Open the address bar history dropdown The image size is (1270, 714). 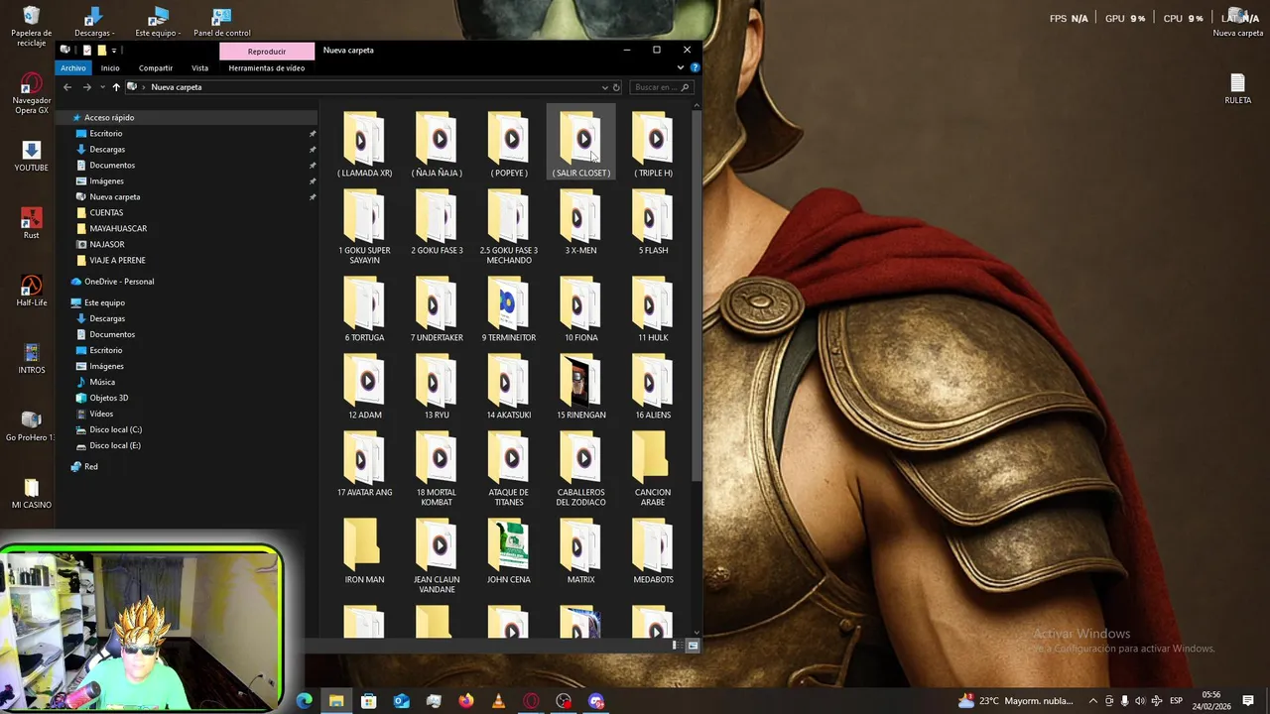pyautogui.click(x=604, y=87)
